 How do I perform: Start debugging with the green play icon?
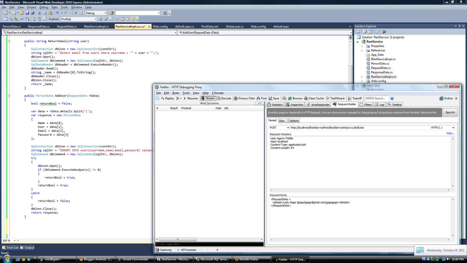76,13
